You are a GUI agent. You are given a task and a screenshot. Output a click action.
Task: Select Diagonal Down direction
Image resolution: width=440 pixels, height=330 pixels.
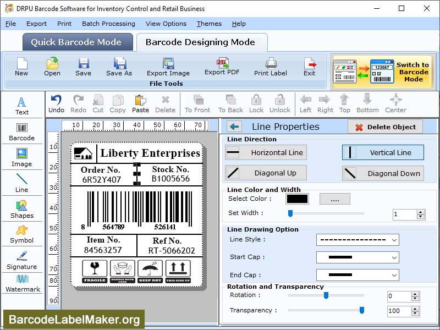pyautogui.click(x=383, y=173)
